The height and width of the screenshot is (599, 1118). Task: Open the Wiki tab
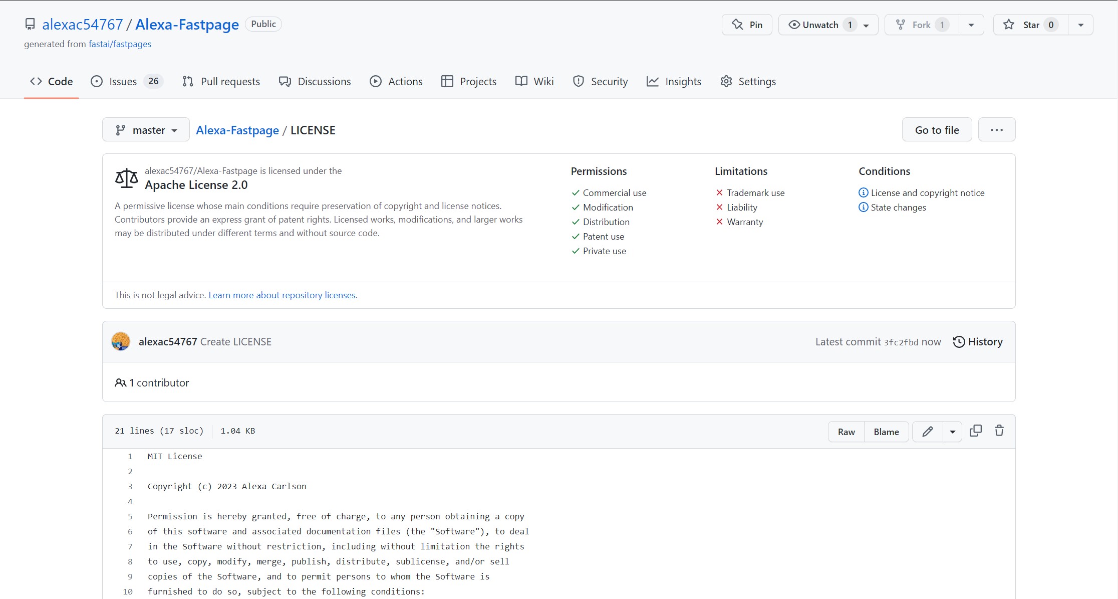coord(534,81)
